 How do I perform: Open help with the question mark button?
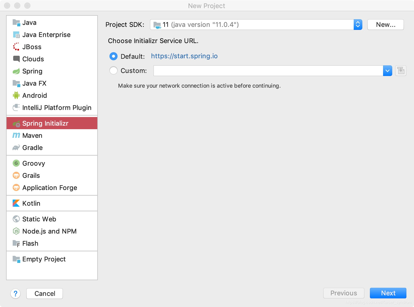[15, 294]
